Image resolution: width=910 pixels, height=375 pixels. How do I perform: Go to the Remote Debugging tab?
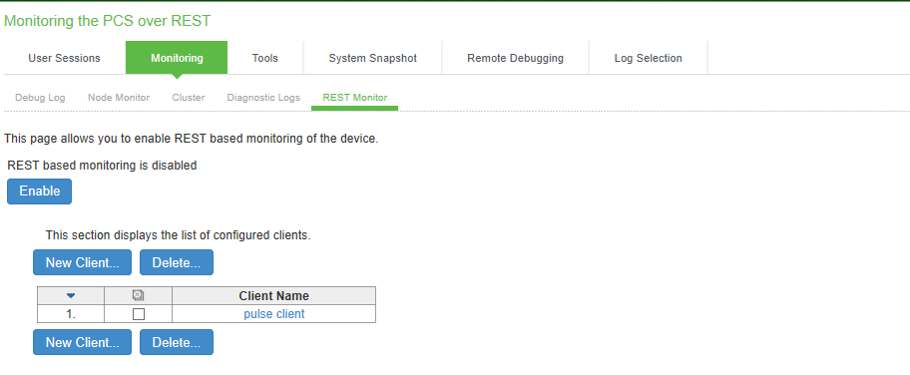point(515,58)
